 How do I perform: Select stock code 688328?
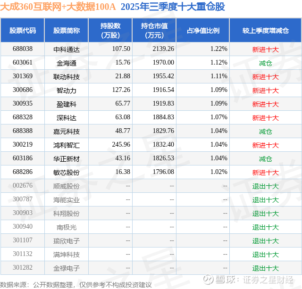click(x=23, y=117)
